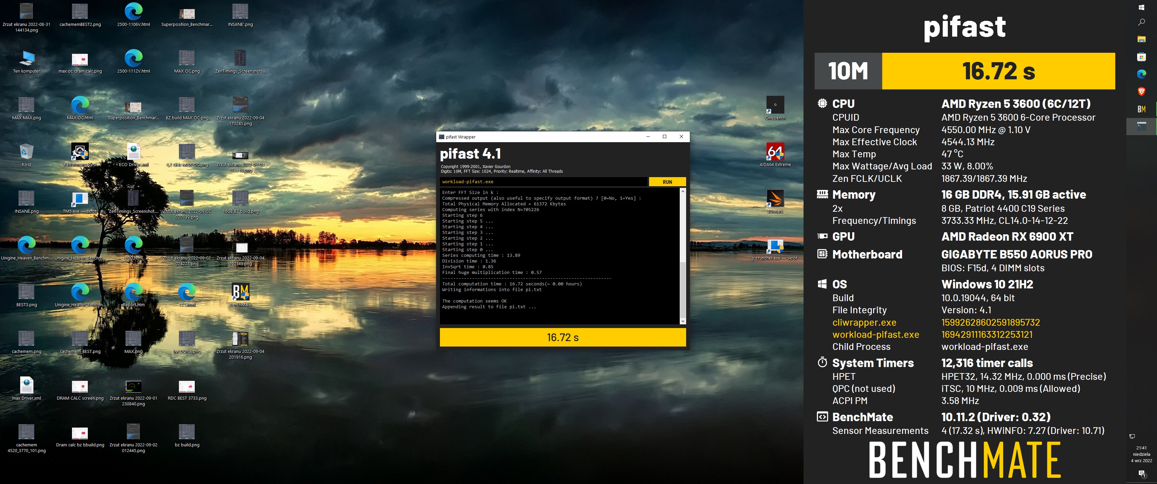Select BZ build MAX OC.png file
The height and width of the screenshot is (484, 1157).
pyautogui.click(x=187, y=108)
